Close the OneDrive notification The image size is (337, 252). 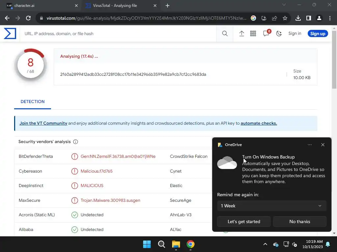323,145
